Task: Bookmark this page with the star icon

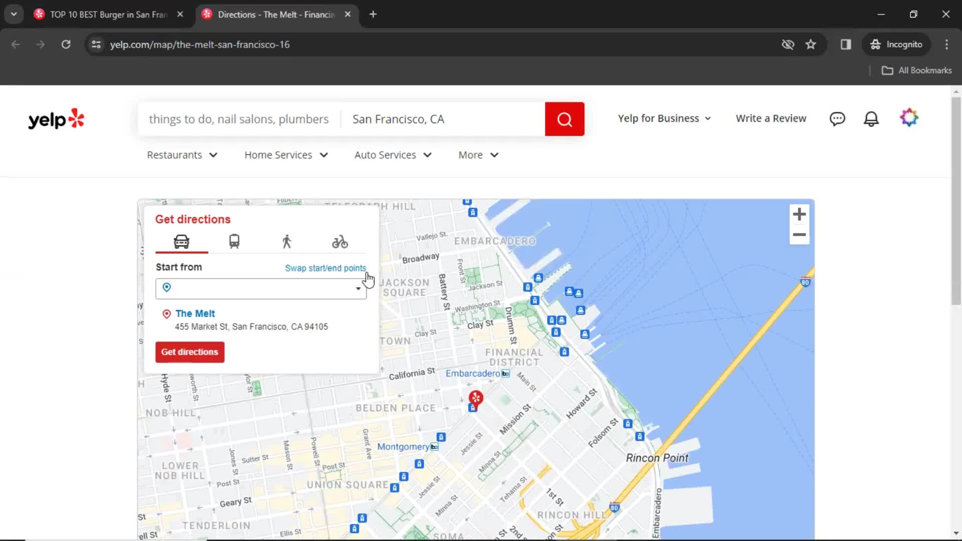Action: pyautogui.click(x=811, y=45)
